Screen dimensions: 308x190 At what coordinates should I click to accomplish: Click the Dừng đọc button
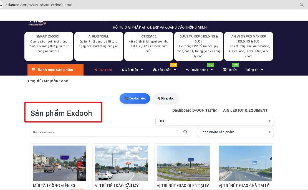coord(166,98)
